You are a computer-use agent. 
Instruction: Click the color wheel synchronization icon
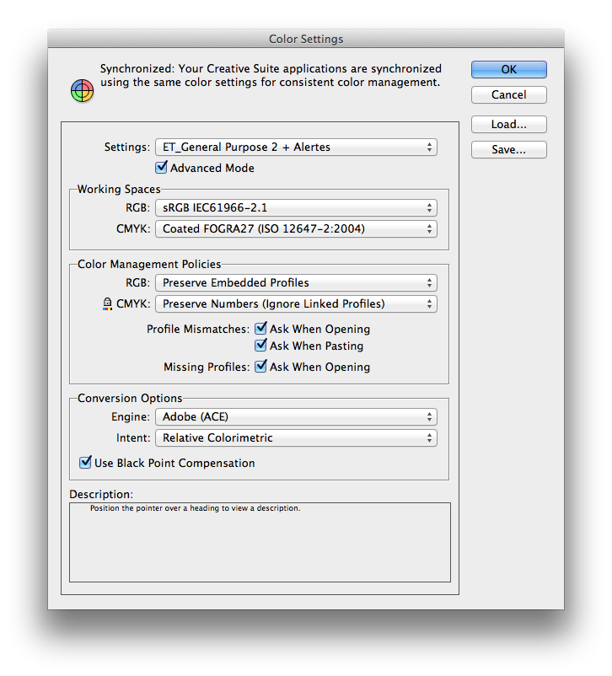(x=81, y=89)
